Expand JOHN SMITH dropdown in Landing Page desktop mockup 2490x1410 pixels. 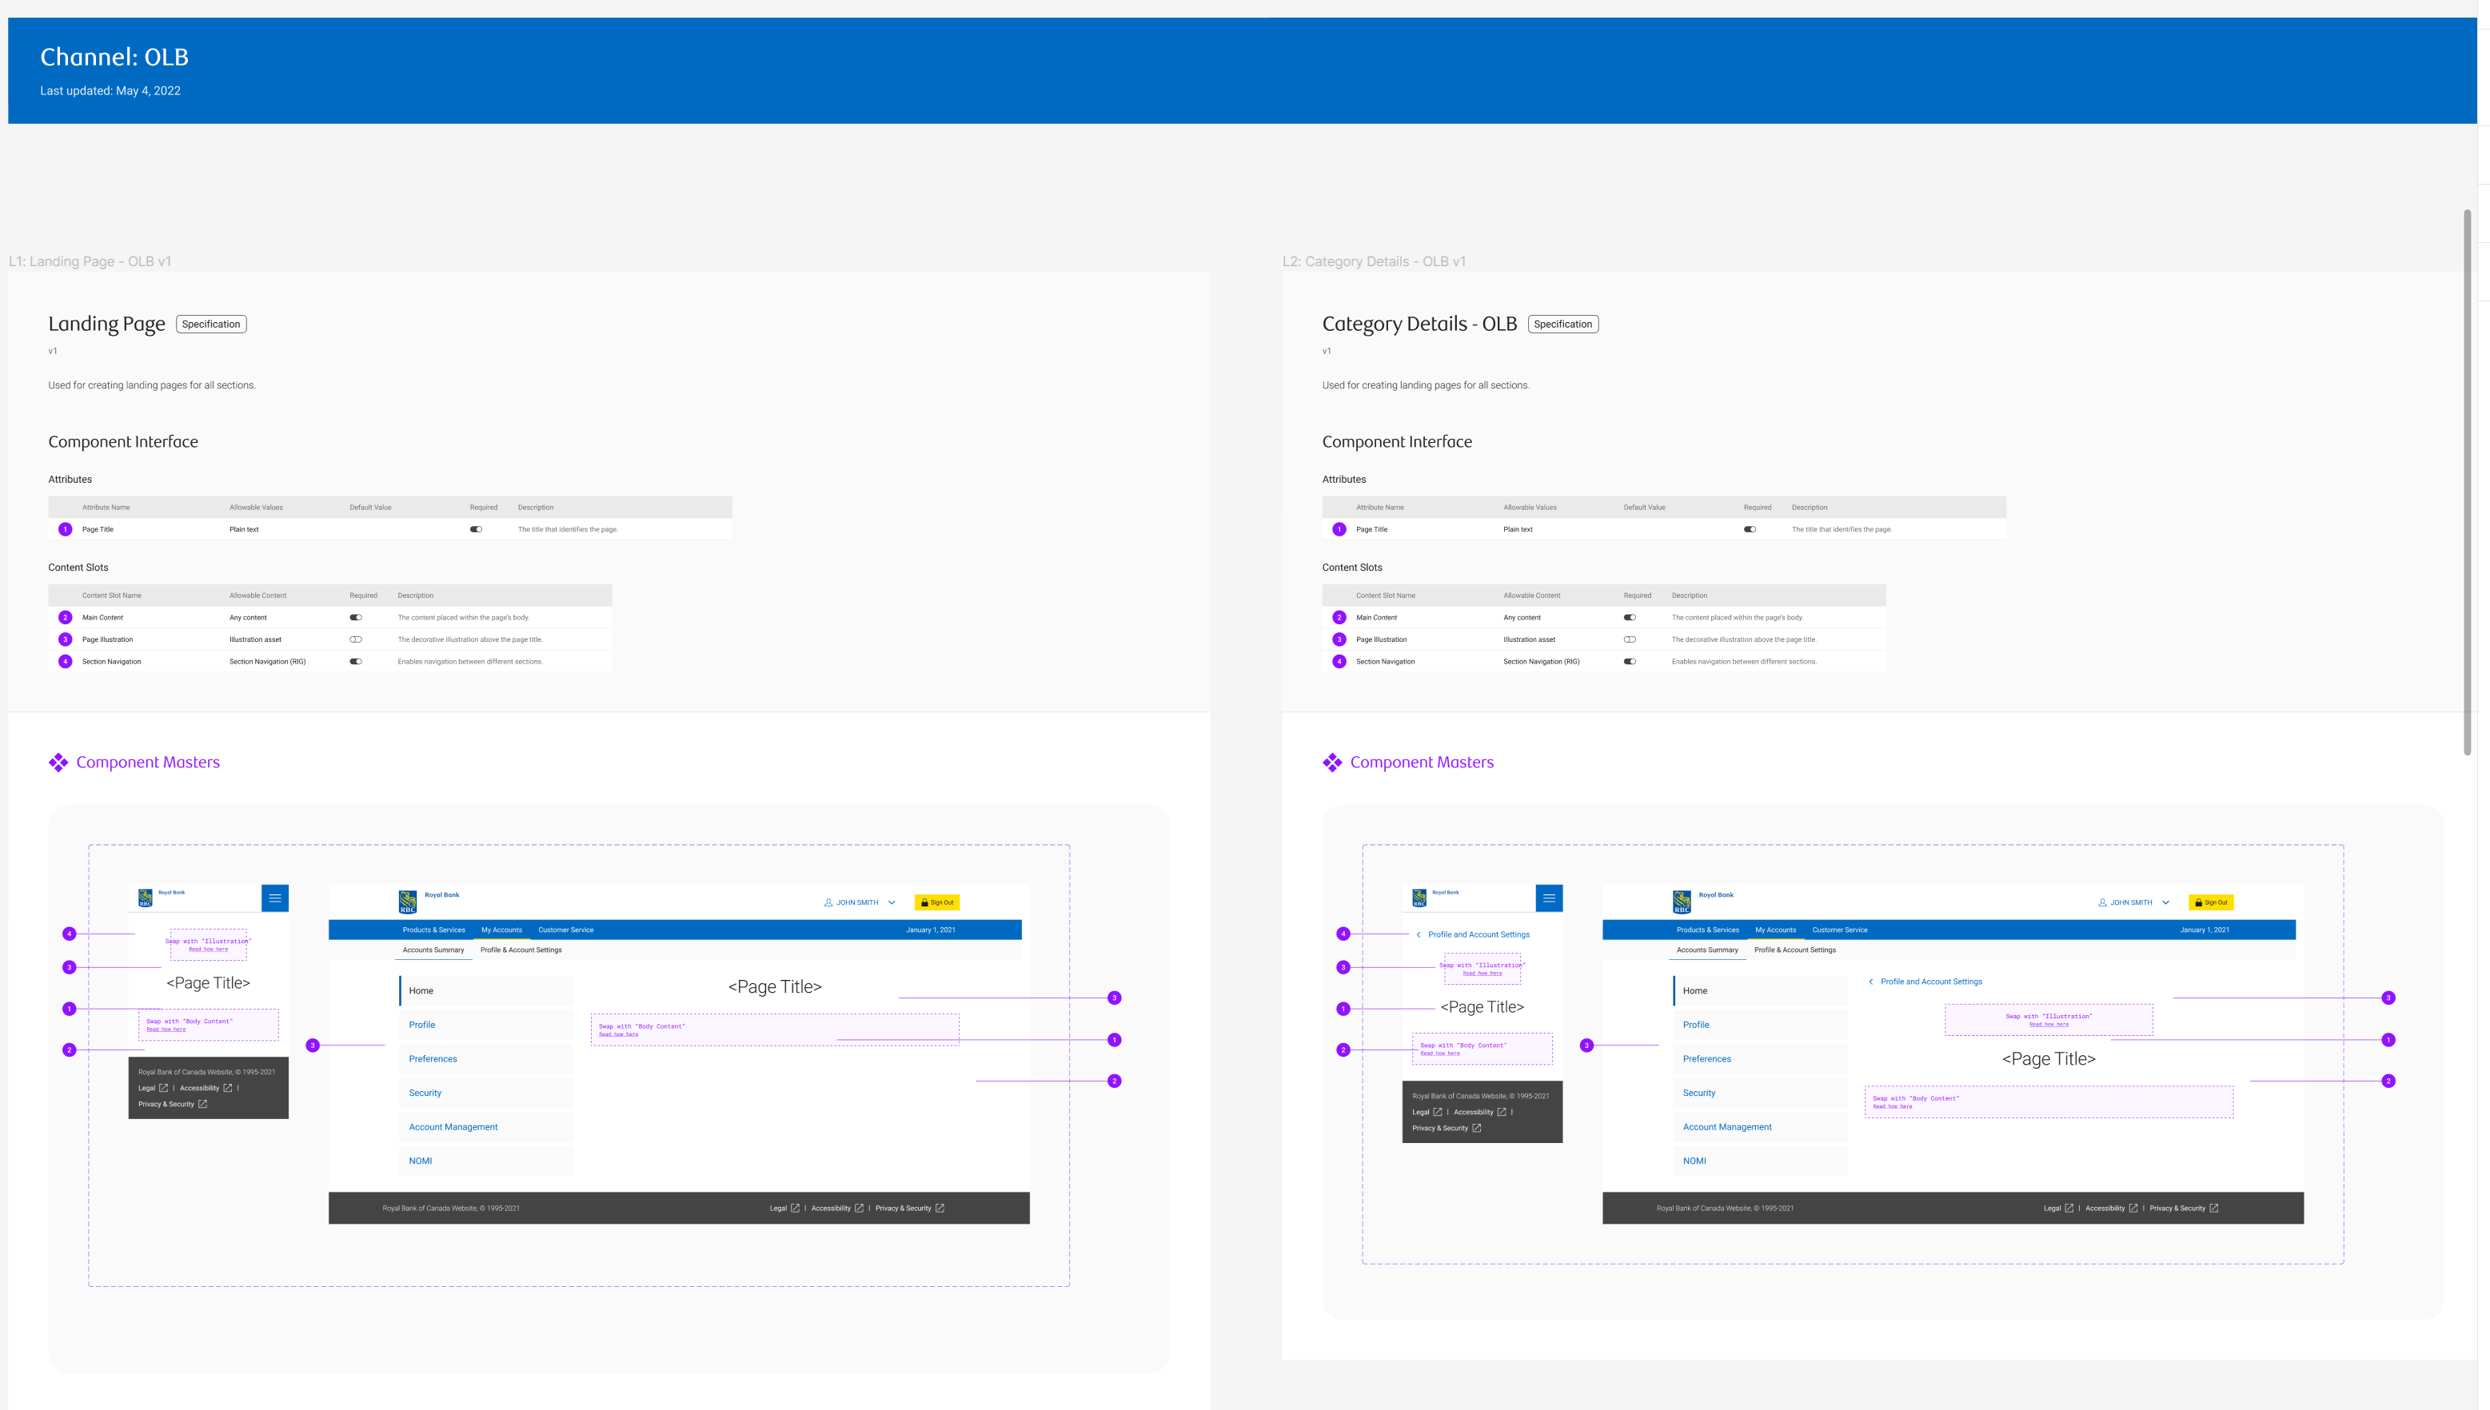pos(891,902)
